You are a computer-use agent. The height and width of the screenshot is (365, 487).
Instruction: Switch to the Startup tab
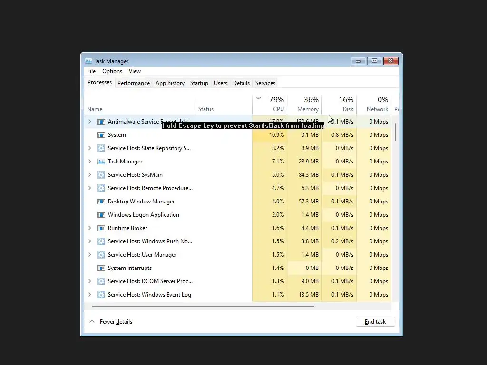199,83
